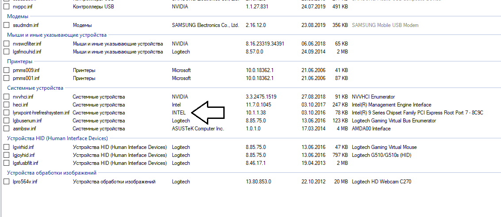Select the nvvhci.inf checkbox
The height and width of the screenshot is (217, 501).
click(x=6, y=97)
